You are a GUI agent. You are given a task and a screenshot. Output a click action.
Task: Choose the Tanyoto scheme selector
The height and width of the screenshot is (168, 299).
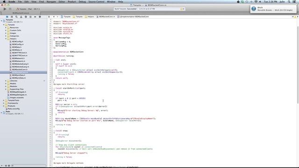(21, 9)
